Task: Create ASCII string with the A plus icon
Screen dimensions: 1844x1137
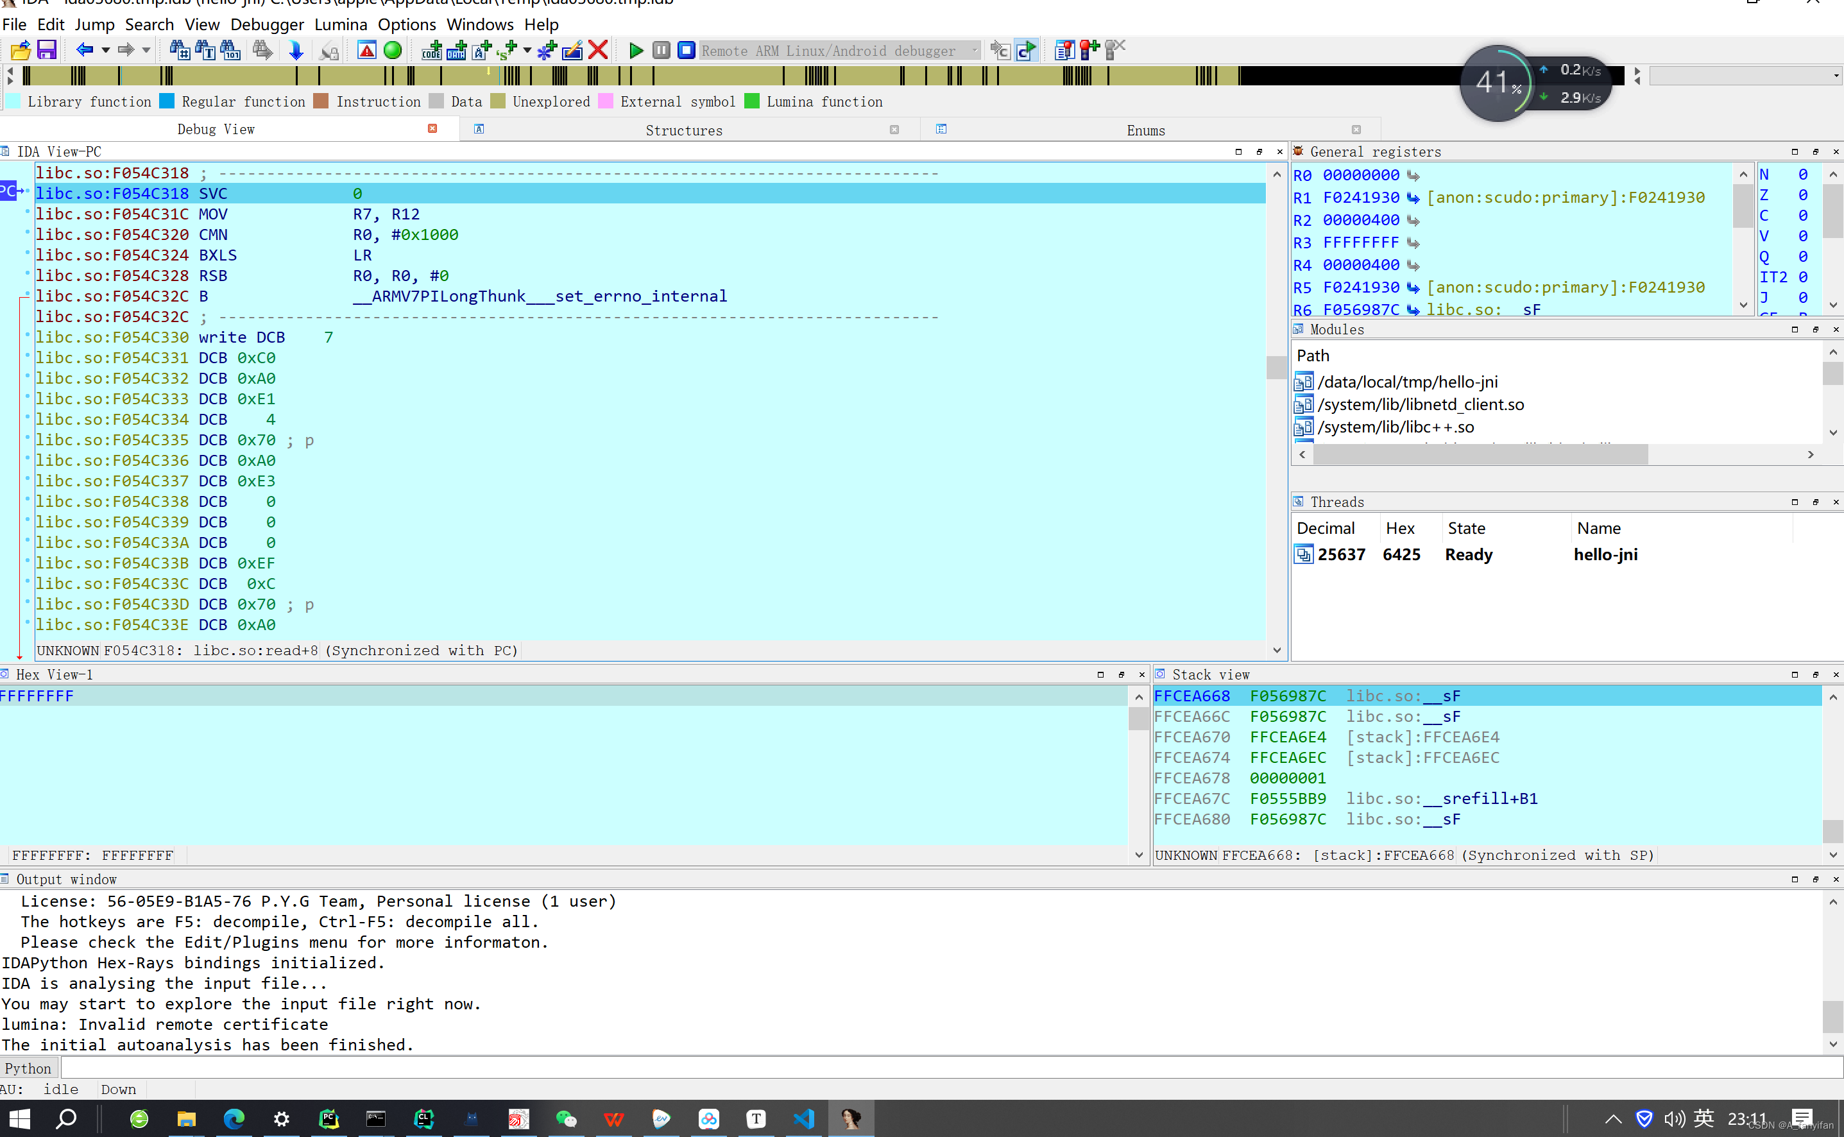Action: [481, 51]
